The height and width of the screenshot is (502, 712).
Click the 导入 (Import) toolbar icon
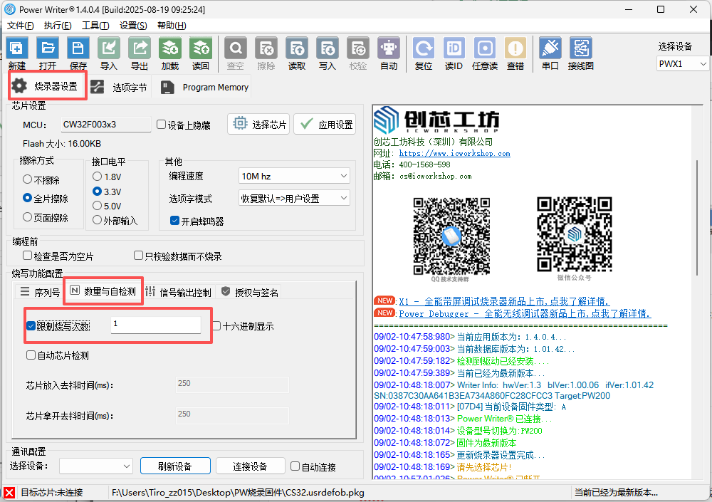point(108,48)
